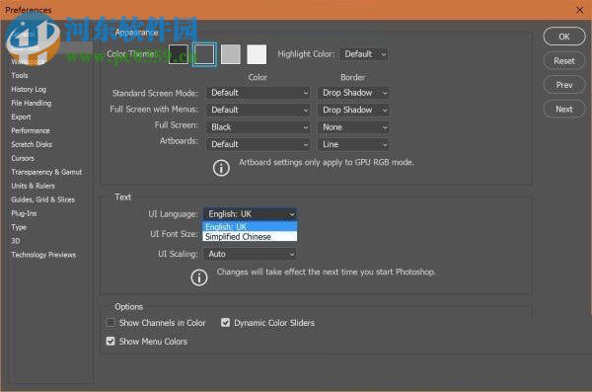Enable Show Channels in Color checkbox

point(111,323)
